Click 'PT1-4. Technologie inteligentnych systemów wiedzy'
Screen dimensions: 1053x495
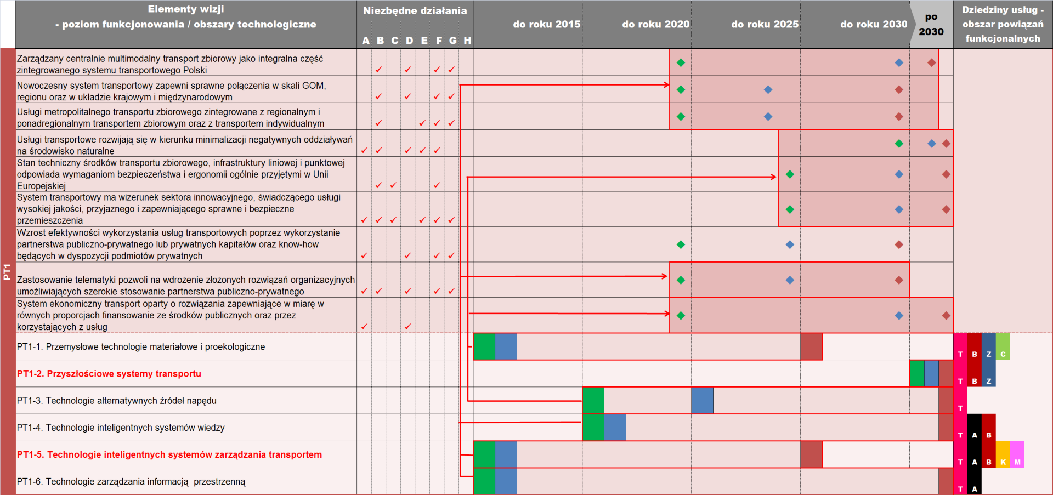coord(121,428)
